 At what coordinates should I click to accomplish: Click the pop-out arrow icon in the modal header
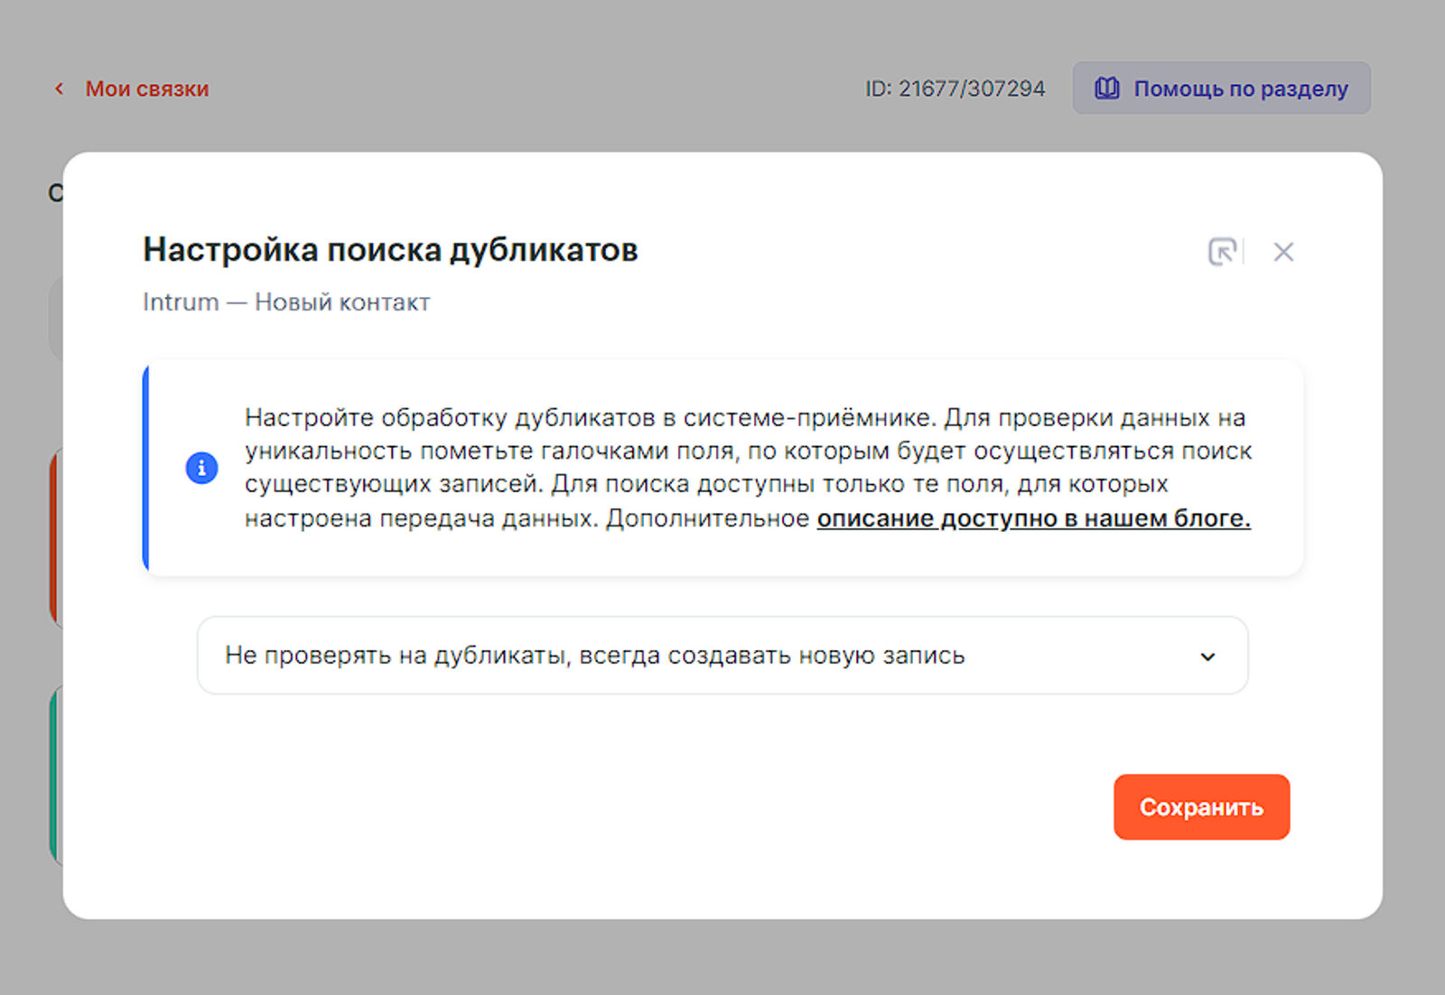tap(1221, 252)
